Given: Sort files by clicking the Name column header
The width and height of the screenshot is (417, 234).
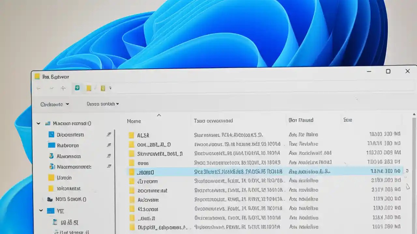Looking at the screenshot, I should pyautogui.click(x=134, y=121).
